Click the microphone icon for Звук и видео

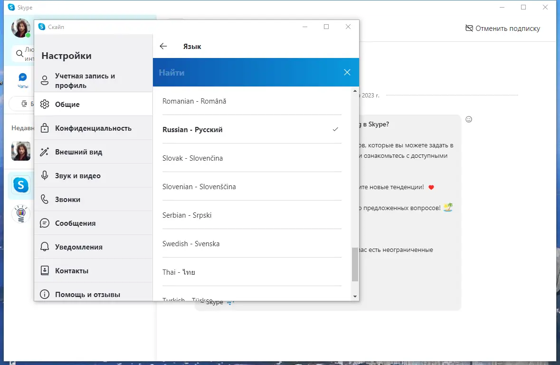click(45, 175)
